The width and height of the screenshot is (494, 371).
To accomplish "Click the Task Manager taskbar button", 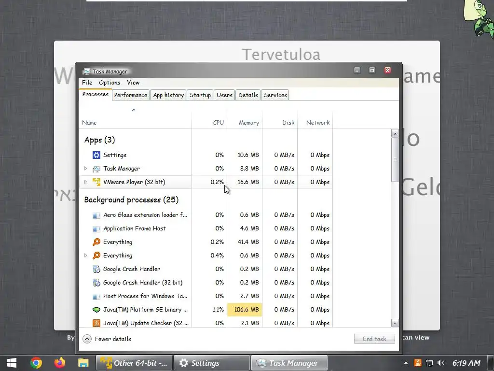I will [x=289, y=363].
